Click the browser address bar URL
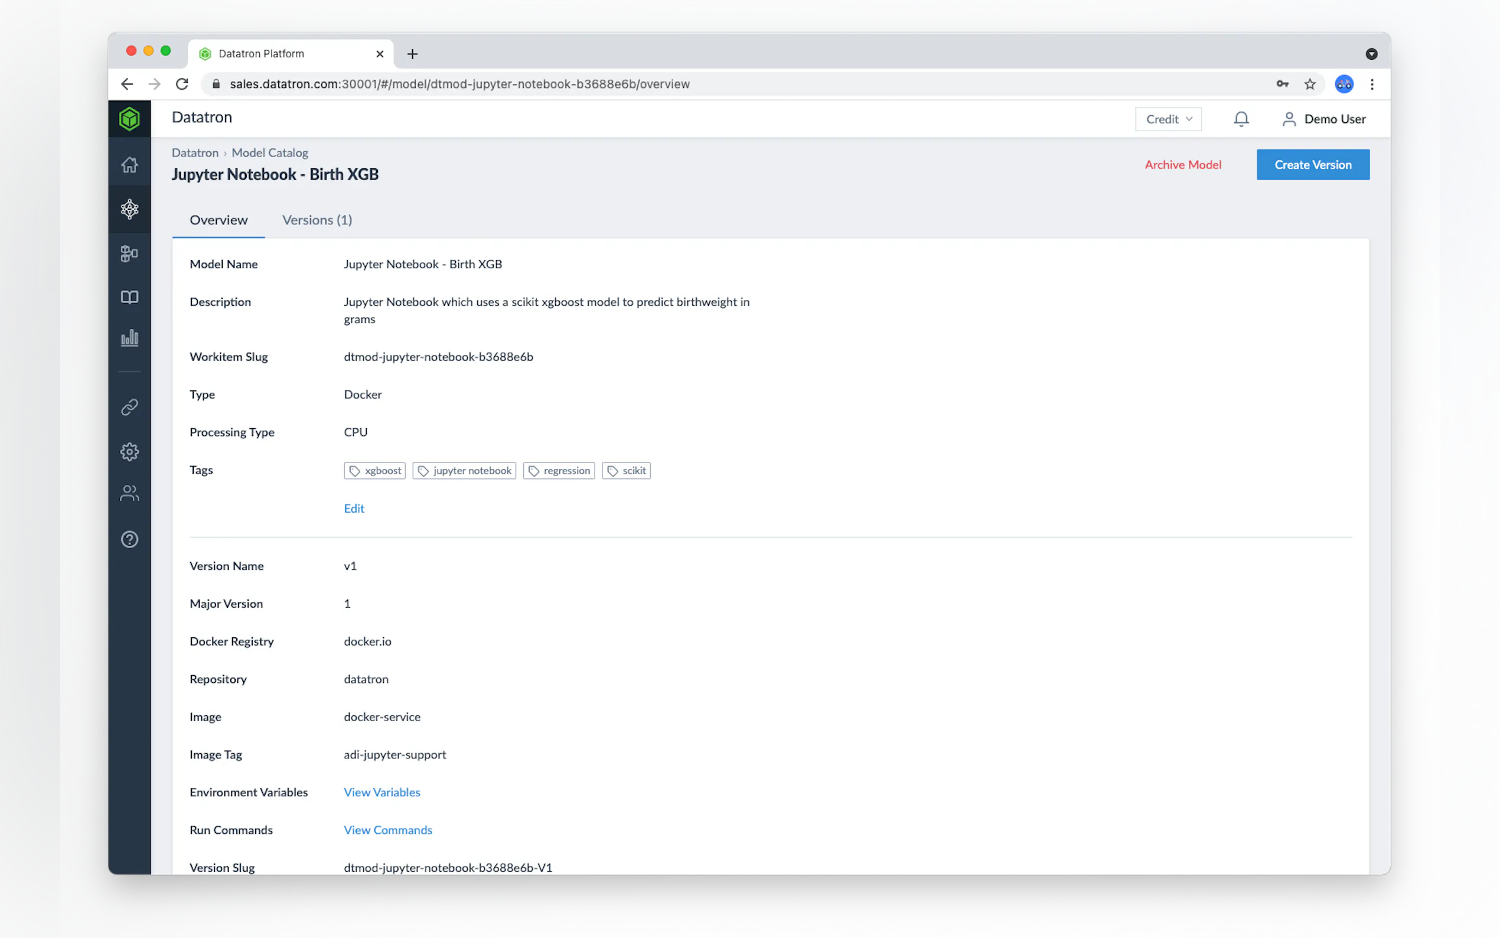 459,84
